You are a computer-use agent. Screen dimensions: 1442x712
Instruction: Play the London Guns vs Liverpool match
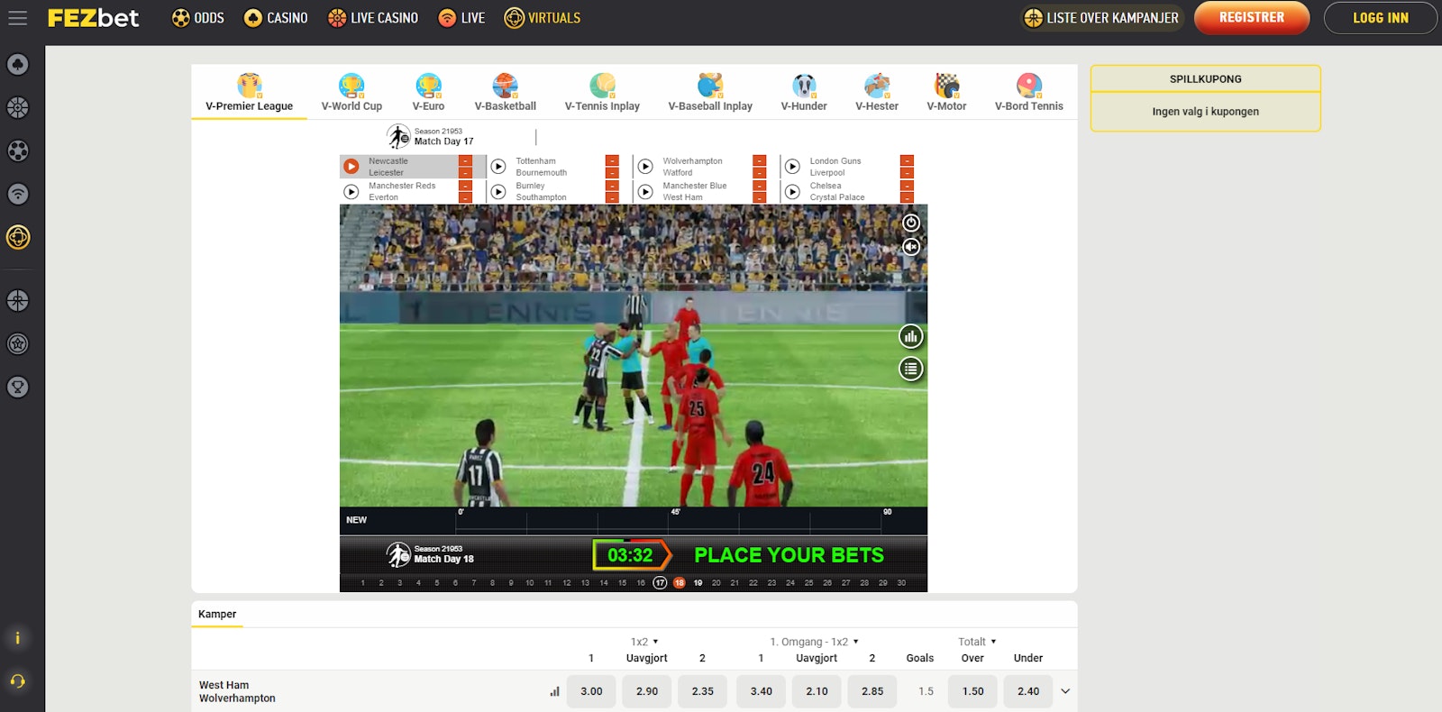coord(792,167)
